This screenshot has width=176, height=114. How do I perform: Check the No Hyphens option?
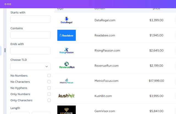point(49,88)
